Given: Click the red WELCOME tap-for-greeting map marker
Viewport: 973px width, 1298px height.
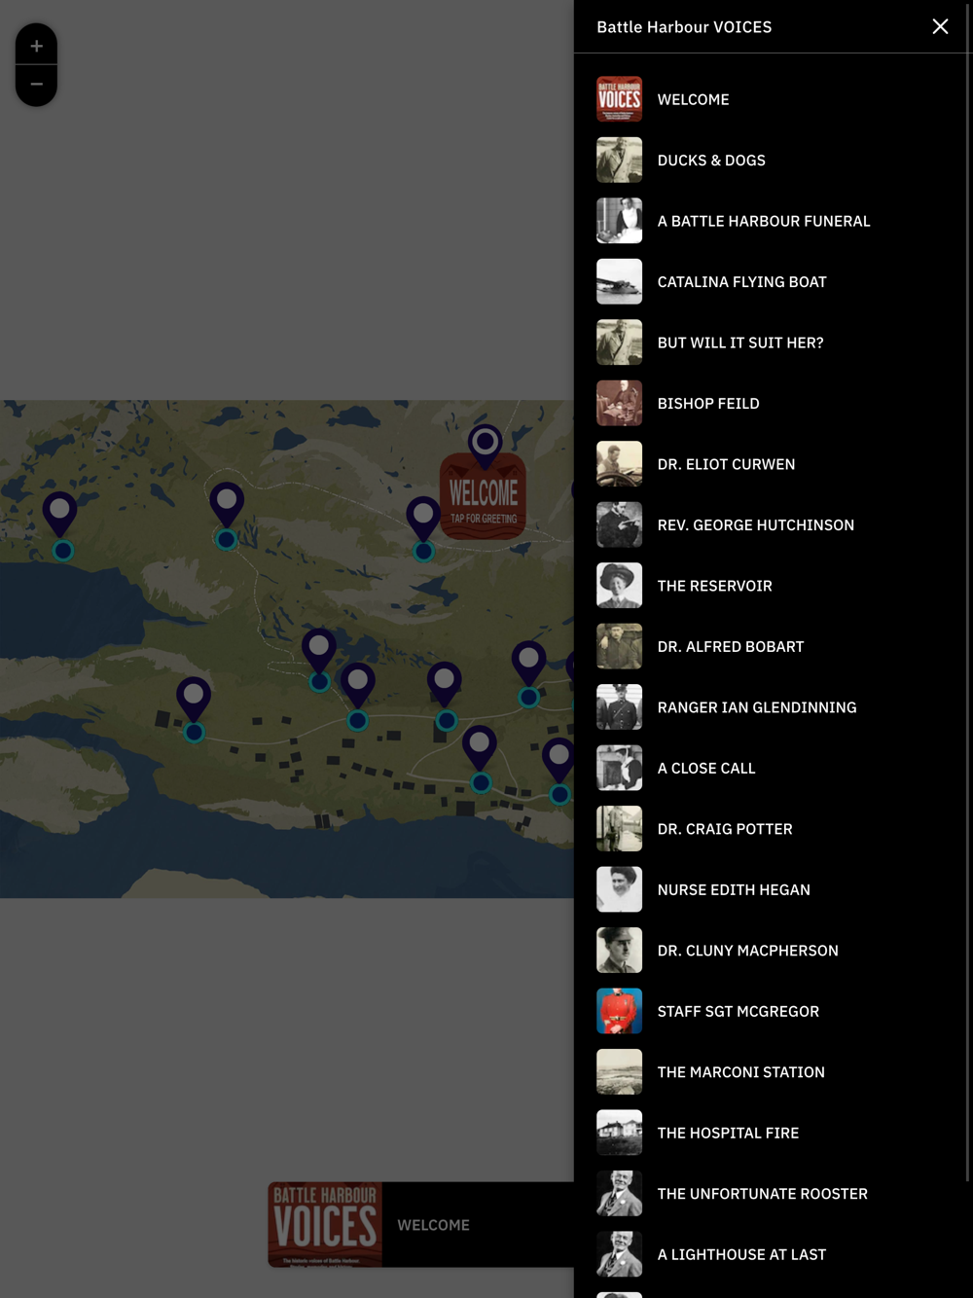Looking at the screenshot, I should 484,496.
